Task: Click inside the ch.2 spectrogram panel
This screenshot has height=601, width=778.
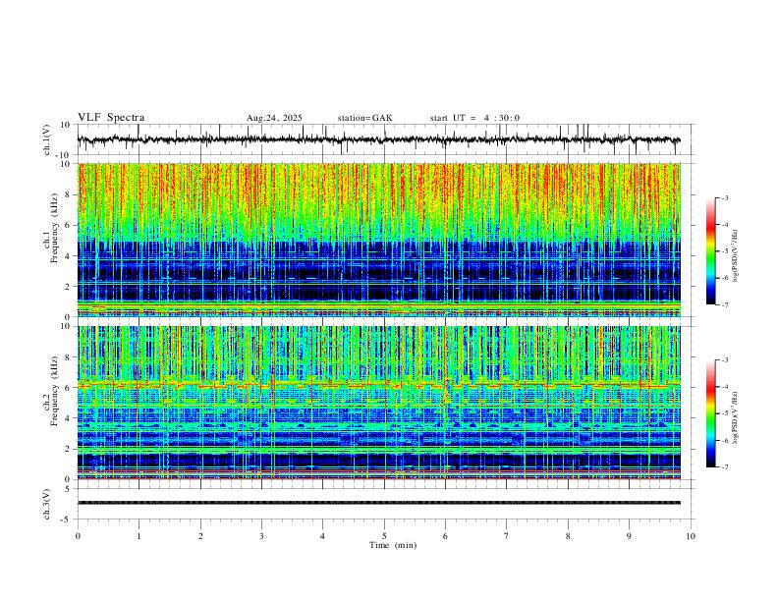Action: point(379,403)
